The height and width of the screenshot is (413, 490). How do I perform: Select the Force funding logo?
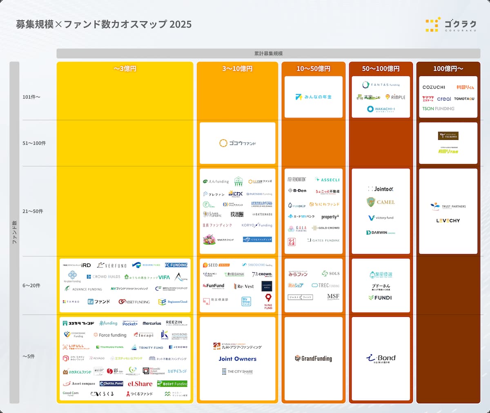tap(110, 335)
